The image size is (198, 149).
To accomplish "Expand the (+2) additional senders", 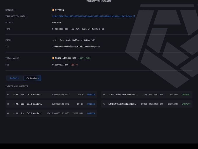I will (93, 40).
